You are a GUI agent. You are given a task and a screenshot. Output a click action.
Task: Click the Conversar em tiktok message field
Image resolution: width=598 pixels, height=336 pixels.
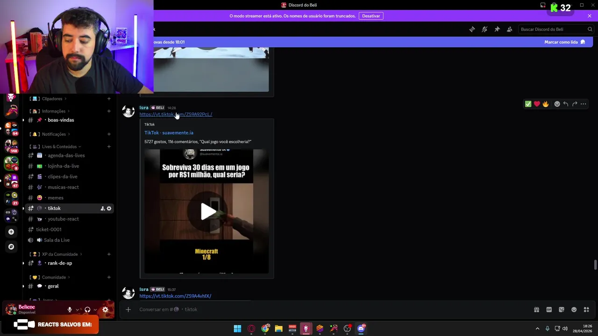click(327, 309)
